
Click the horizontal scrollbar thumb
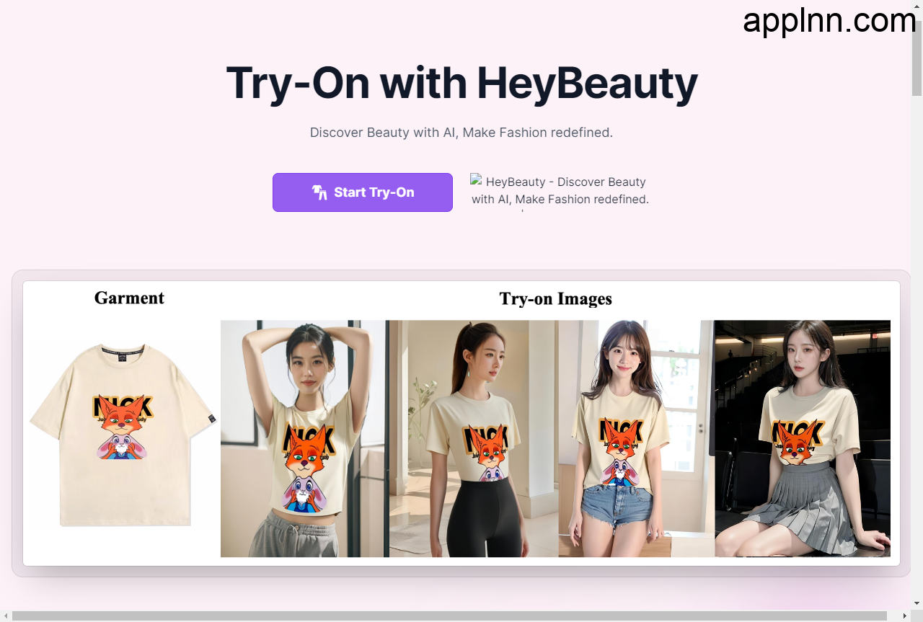pyautogui.click(x=449, y=616)
